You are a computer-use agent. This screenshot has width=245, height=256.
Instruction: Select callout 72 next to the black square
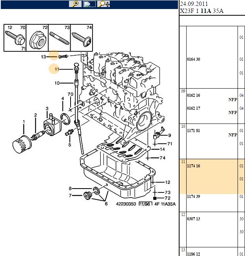(x=168, y=198)
